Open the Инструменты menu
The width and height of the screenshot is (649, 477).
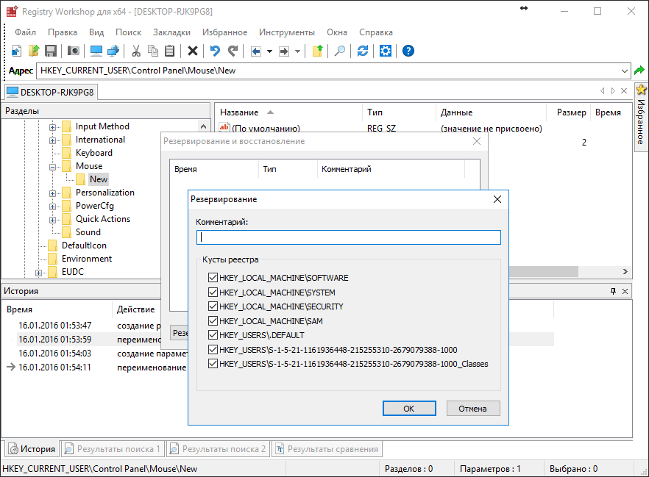click(286, 32)
